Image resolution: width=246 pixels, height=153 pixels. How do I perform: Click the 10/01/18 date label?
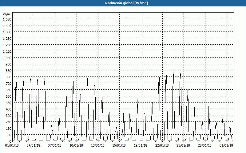point(76,146)
